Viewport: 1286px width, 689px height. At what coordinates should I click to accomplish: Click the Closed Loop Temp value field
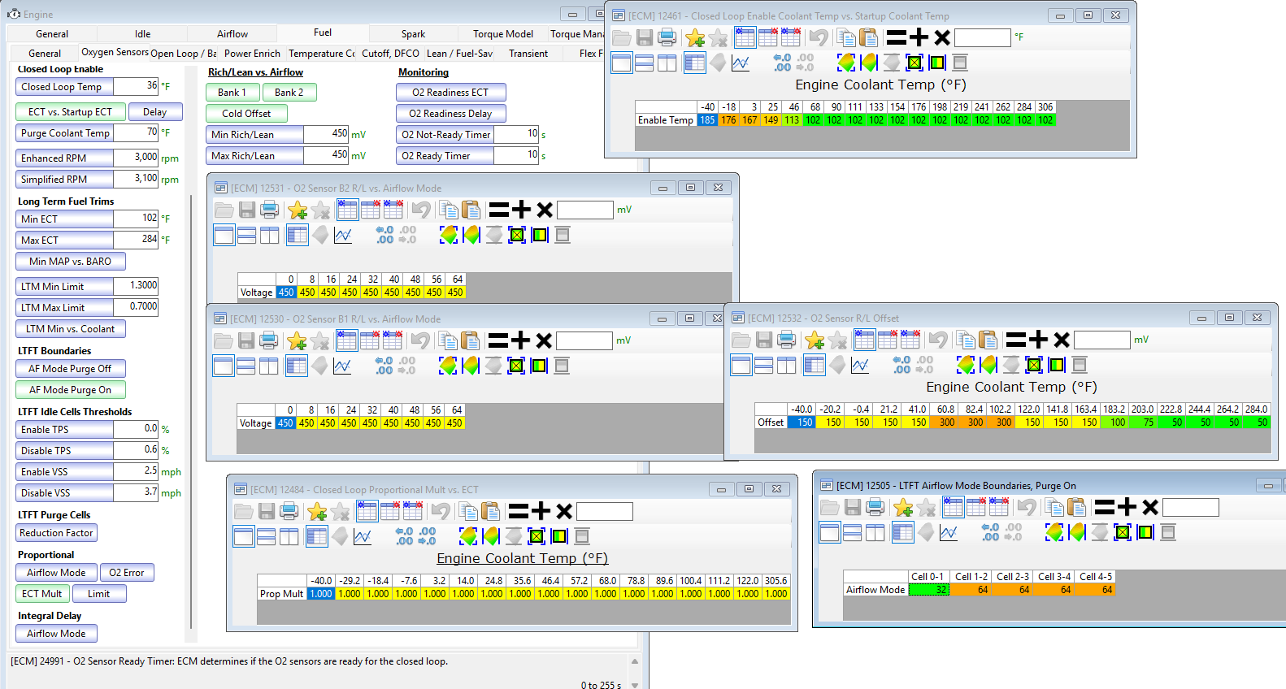click(136, 86)
